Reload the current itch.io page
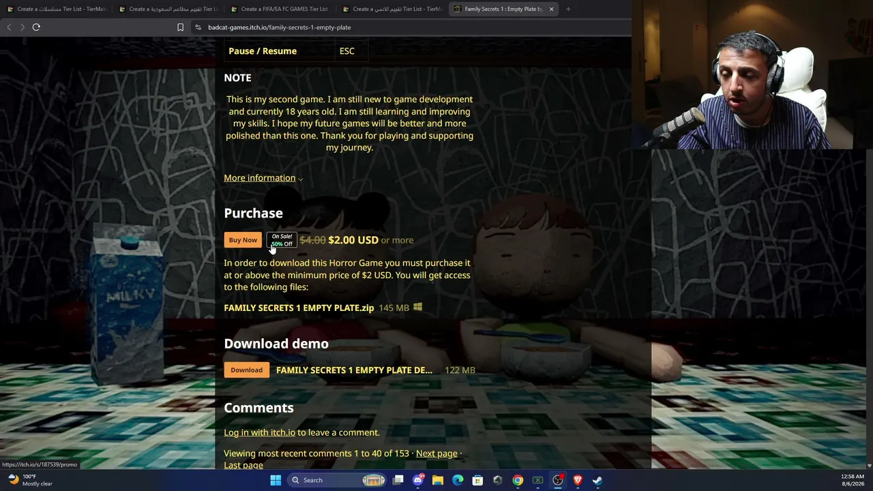The image size is (873, 491). (x=36, y=27)
